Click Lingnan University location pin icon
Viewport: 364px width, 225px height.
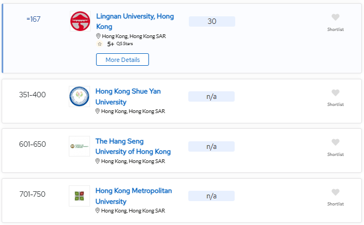click(98, 36)
